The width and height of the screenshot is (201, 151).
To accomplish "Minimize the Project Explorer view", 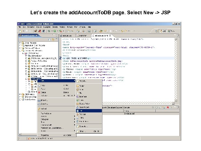I will (53, 35).
